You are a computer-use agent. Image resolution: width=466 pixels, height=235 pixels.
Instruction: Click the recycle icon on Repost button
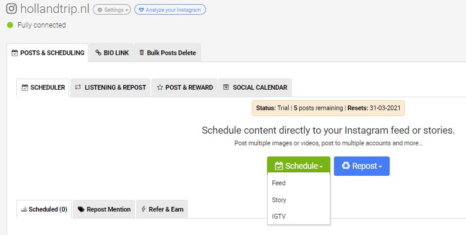[346, 166]
